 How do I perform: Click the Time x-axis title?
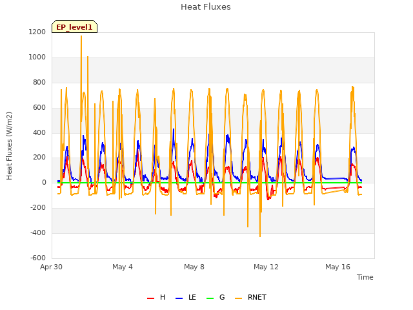tap(365, 277)
